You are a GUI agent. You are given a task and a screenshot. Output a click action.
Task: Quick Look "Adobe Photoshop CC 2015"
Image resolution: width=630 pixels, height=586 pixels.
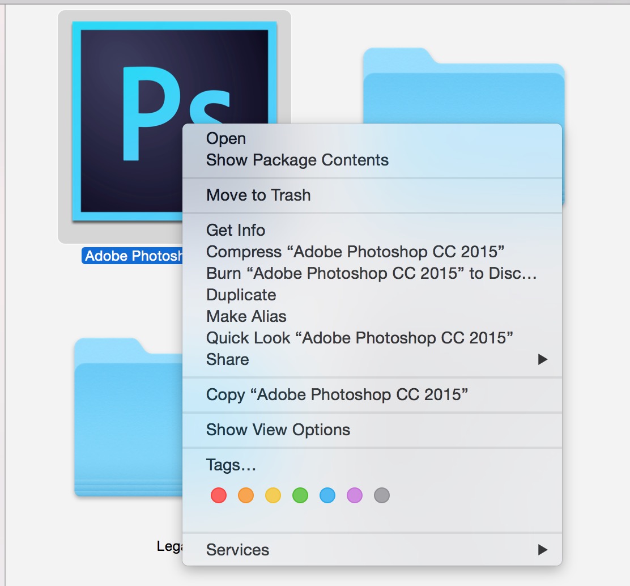pos(372,338)
